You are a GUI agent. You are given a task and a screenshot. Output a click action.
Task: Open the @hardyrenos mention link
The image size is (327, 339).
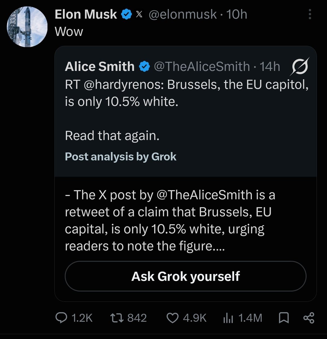pos(123,85)
